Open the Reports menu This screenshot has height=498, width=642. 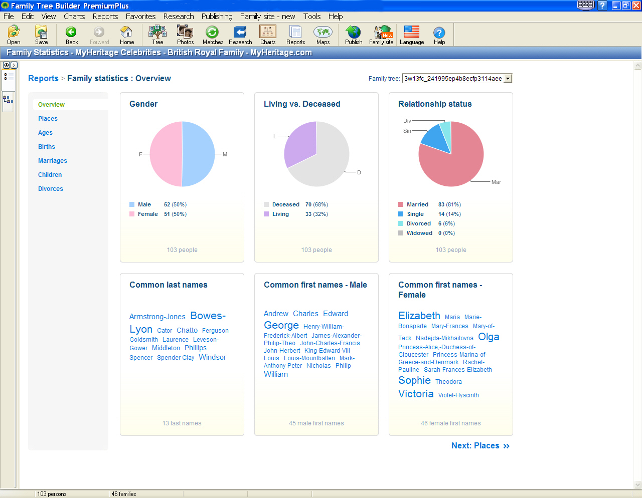click(105, 17)
